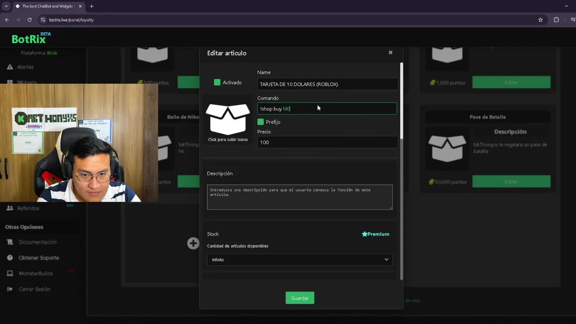Open Documentación in the sidebar
Viewport: 576px width, 324px height.
click(37, 242)
